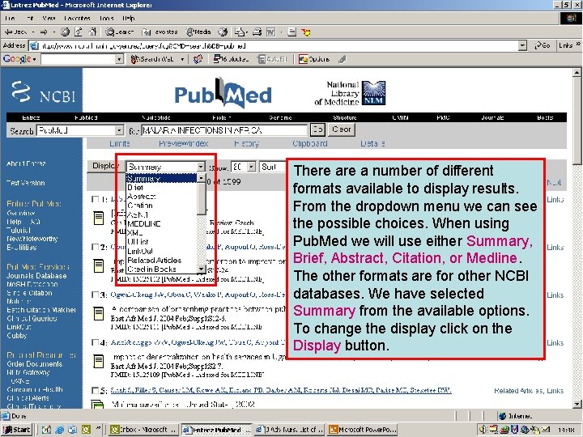This screenshot has width=583, height=437.
Task: Click the Edit with Word icon
Action: pos(271,32)
